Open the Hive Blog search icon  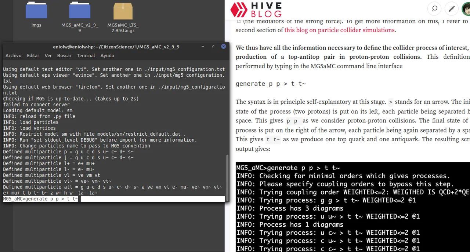point(435,8)
